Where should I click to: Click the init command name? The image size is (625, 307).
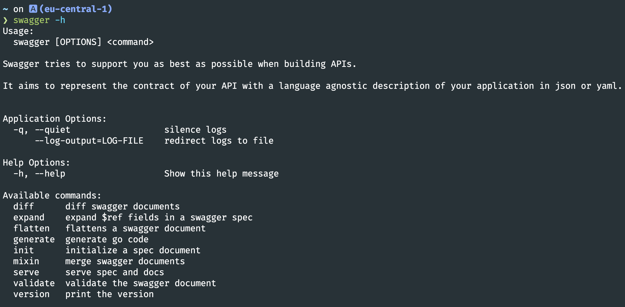[x=24, y=250]
